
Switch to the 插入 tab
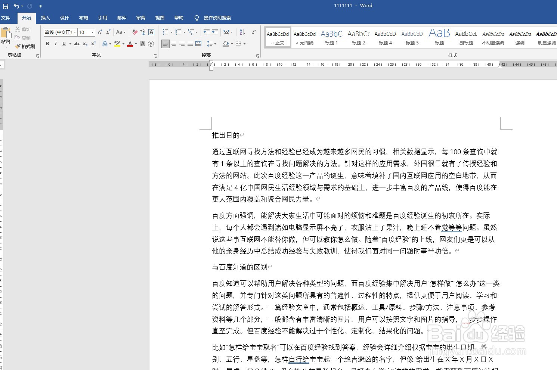point(45,18)
